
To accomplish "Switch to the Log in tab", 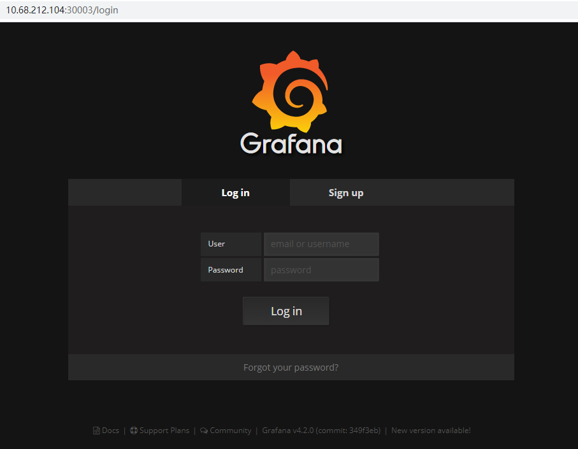I will pyautogui.click(x=236, y=192).
